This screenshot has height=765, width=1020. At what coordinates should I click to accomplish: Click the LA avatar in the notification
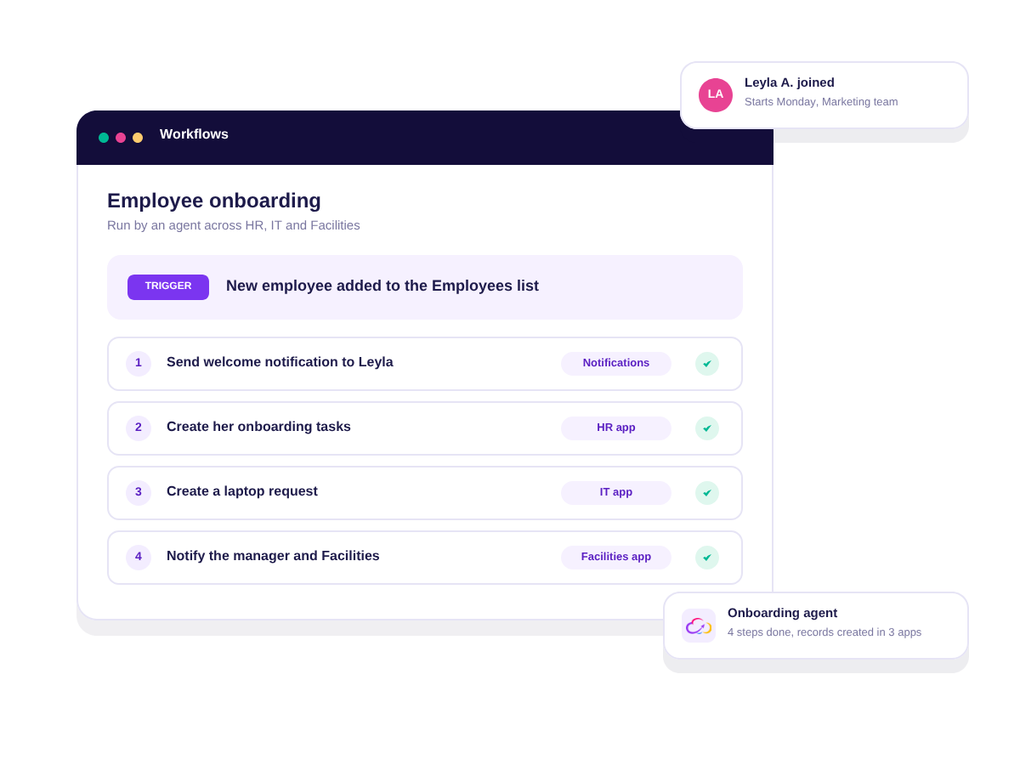pos(716,95)
